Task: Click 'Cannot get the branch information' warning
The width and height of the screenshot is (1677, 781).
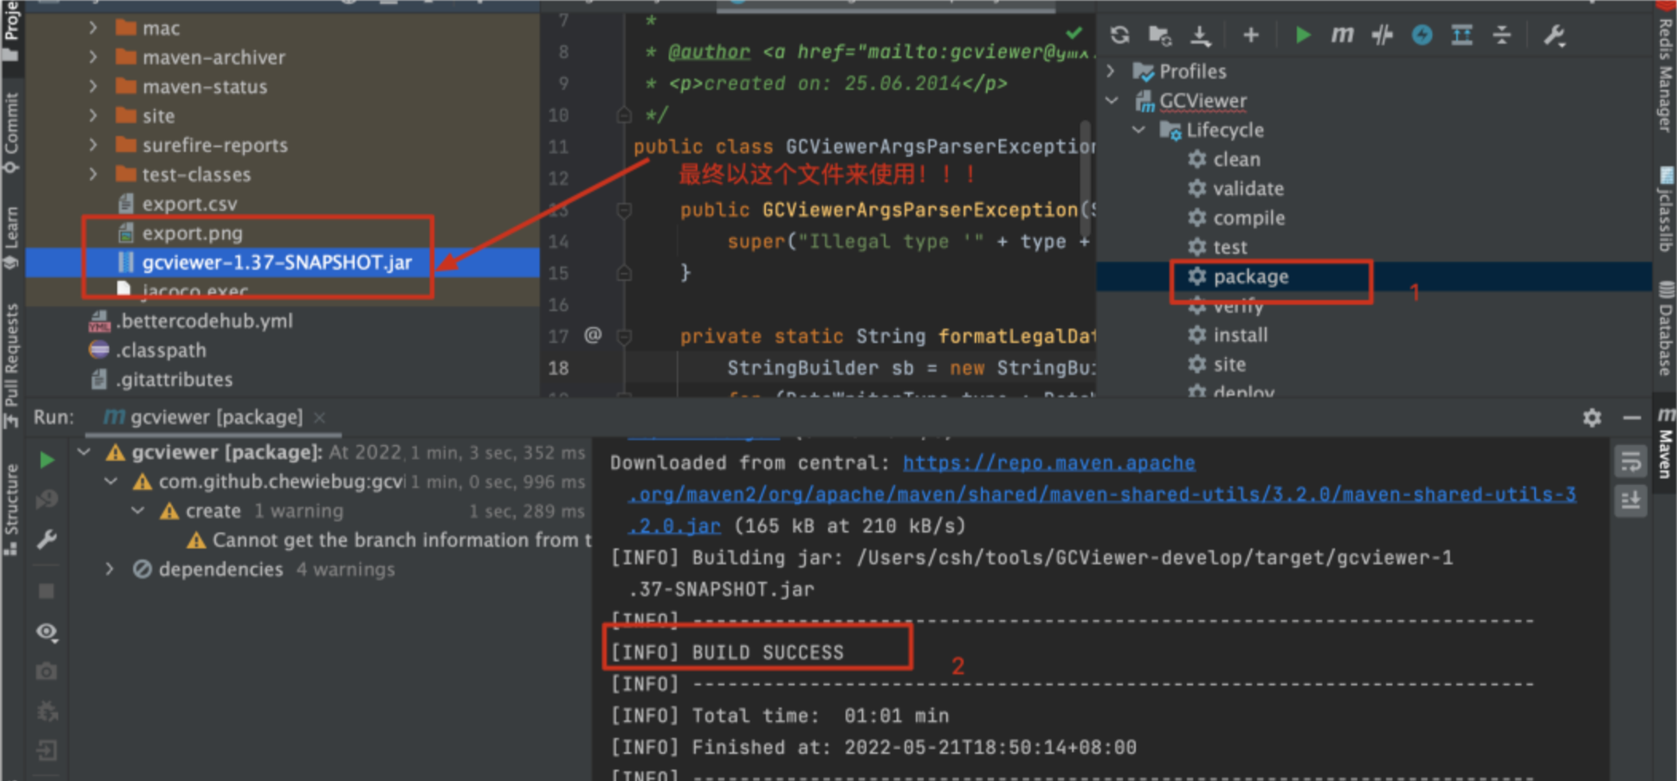Action: coord(389,540)
